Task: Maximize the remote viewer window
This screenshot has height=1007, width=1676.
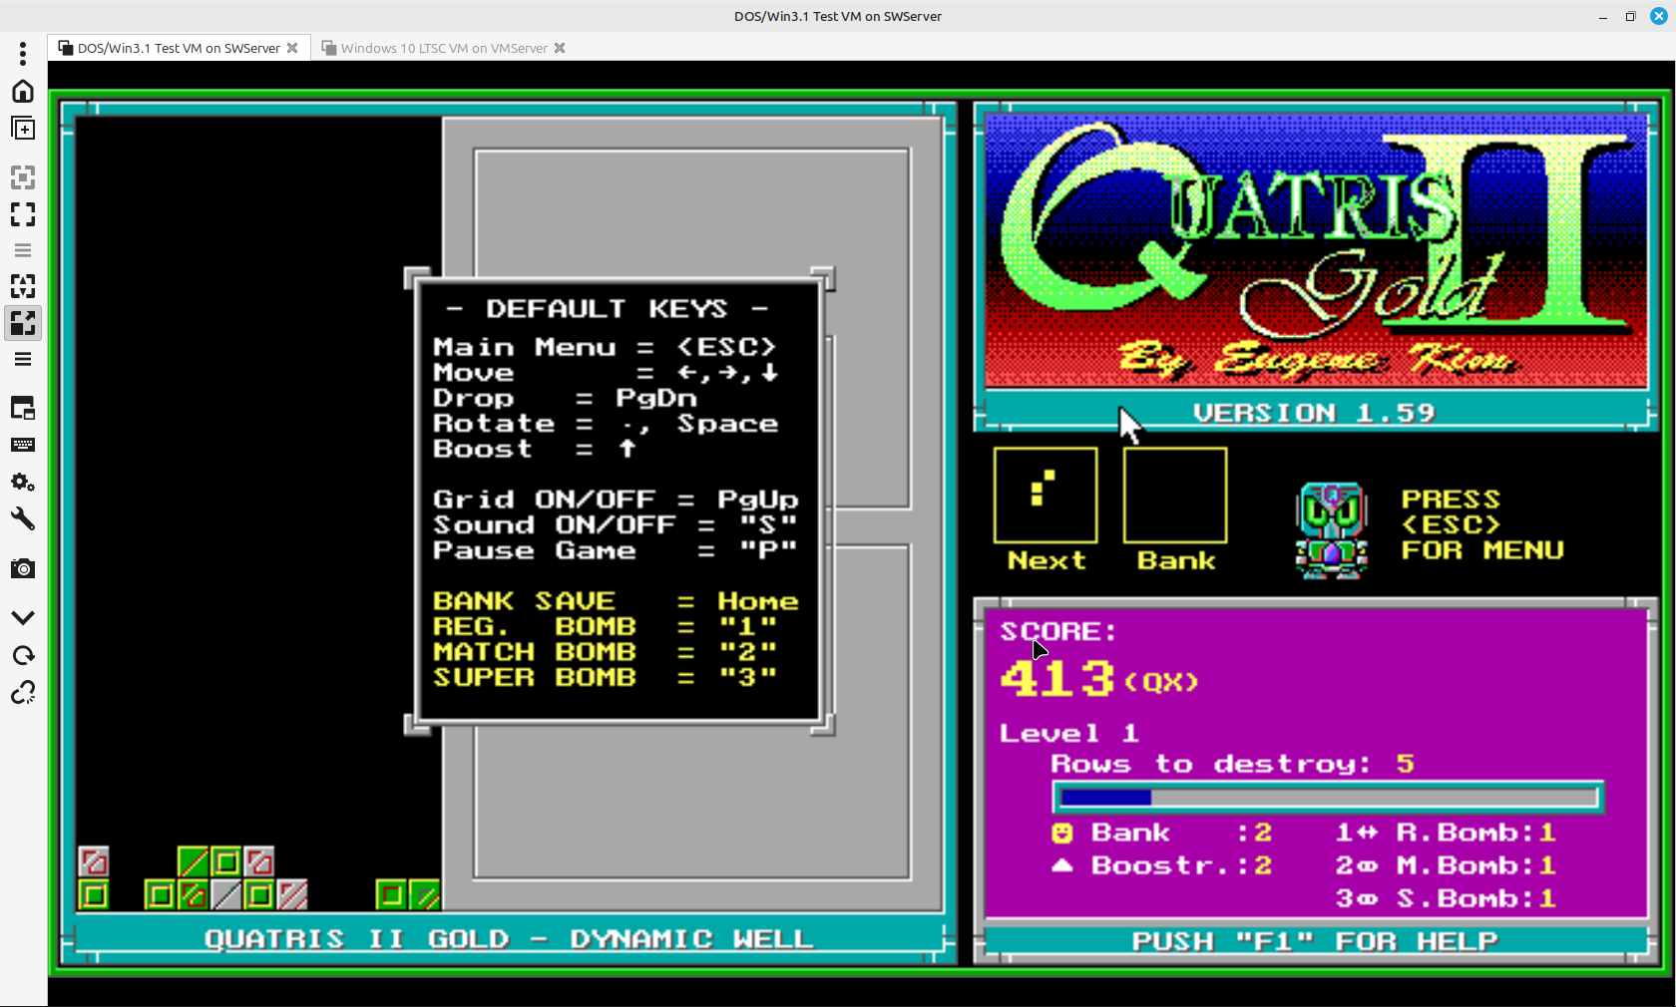Action: point(1631,17)
